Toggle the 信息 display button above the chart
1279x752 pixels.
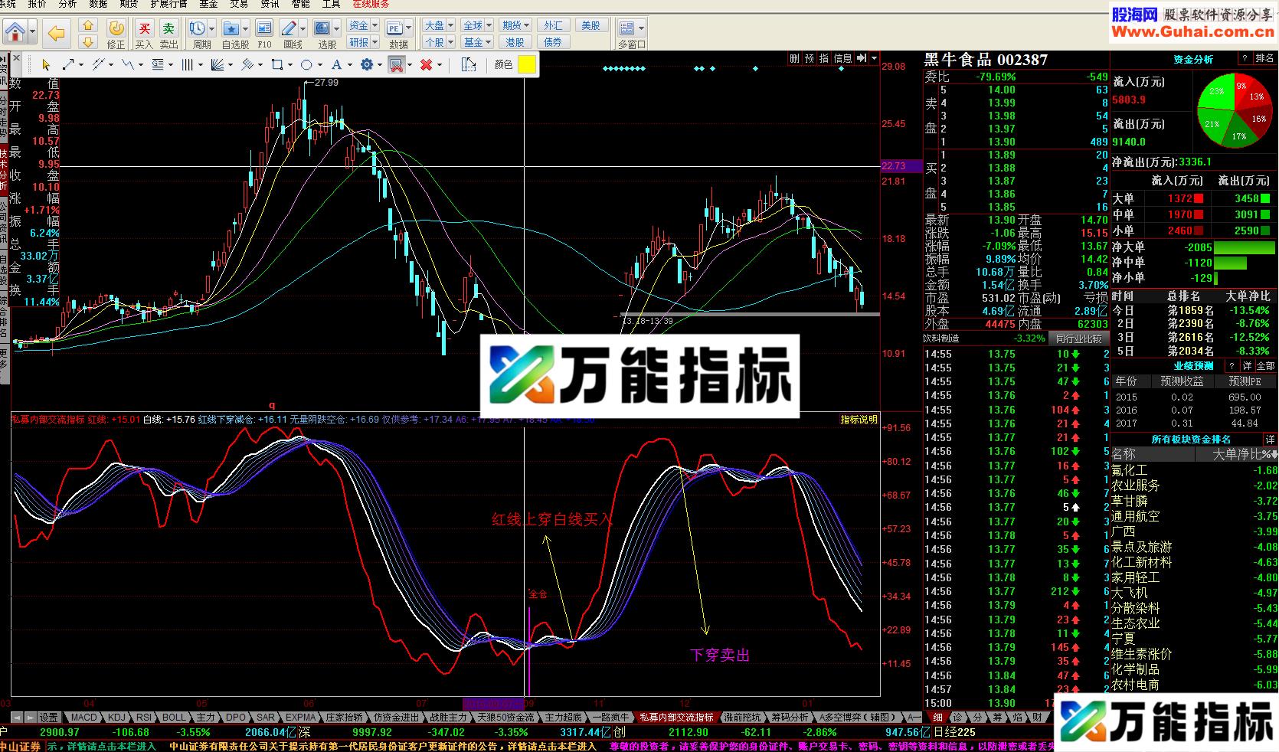point(842,57)
